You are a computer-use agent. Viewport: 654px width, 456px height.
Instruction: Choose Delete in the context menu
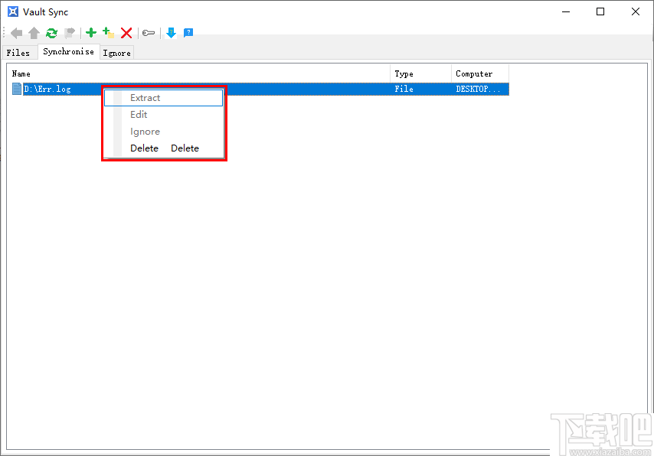(x=164, y=148)
